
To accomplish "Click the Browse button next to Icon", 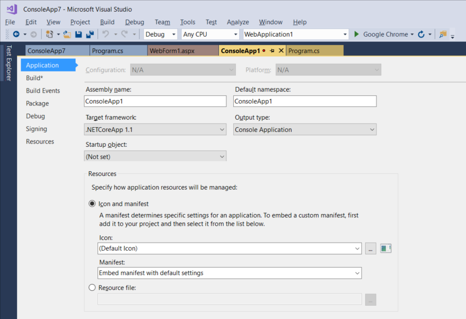I will [x=371, y=248].
